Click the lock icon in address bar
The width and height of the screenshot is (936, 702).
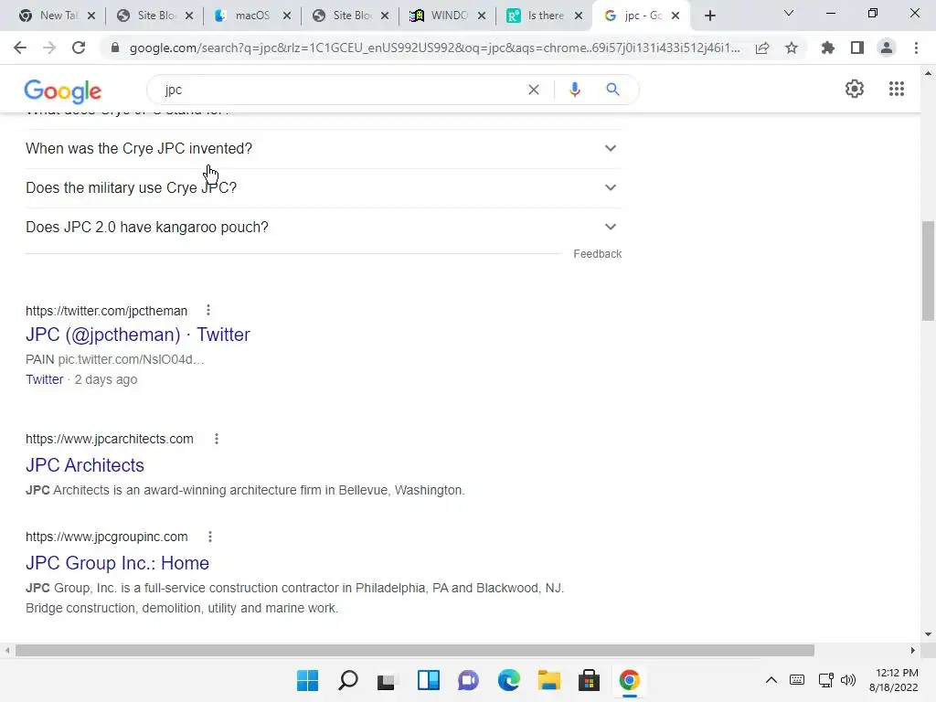pos(115,48)
